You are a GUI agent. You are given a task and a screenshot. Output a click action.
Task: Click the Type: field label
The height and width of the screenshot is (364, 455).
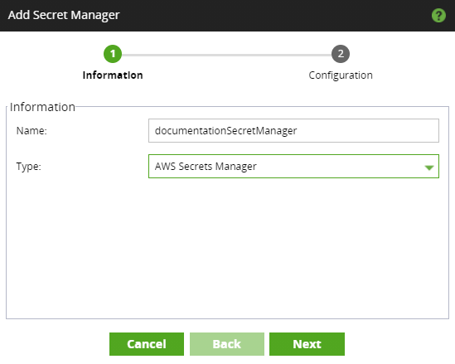(x=28, y=167)
